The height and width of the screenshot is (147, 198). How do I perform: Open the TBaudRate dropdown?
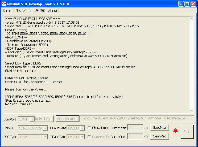pyautogui.click(x=82, y=137)
